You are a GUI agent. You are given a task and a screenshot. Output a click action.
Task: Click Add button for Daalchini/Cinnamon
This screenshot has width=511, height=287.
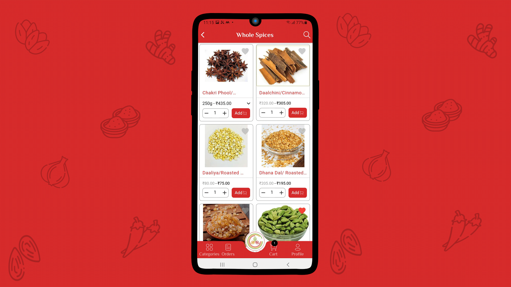[x=298, y=112]
